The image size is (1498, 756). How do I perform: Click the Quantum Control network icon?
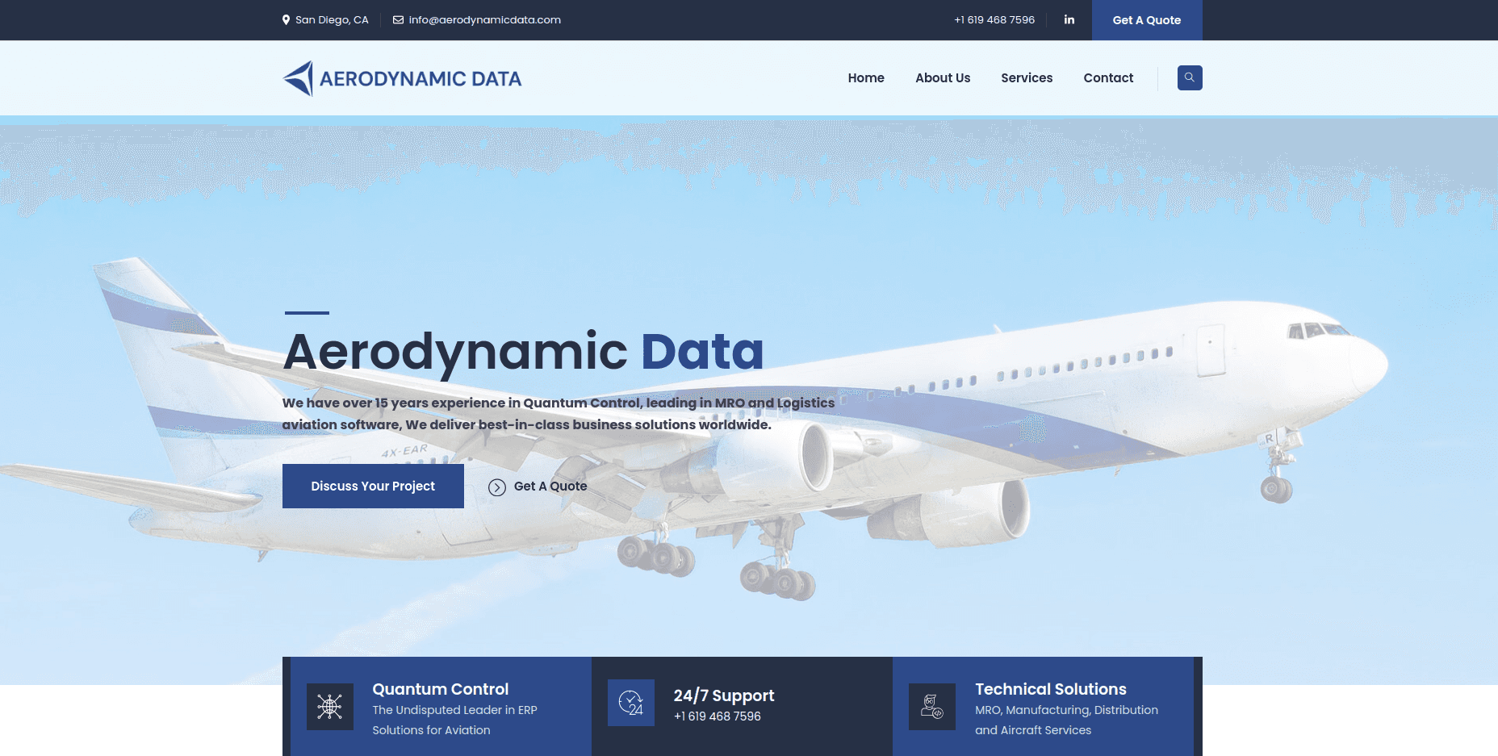[330, 707]
